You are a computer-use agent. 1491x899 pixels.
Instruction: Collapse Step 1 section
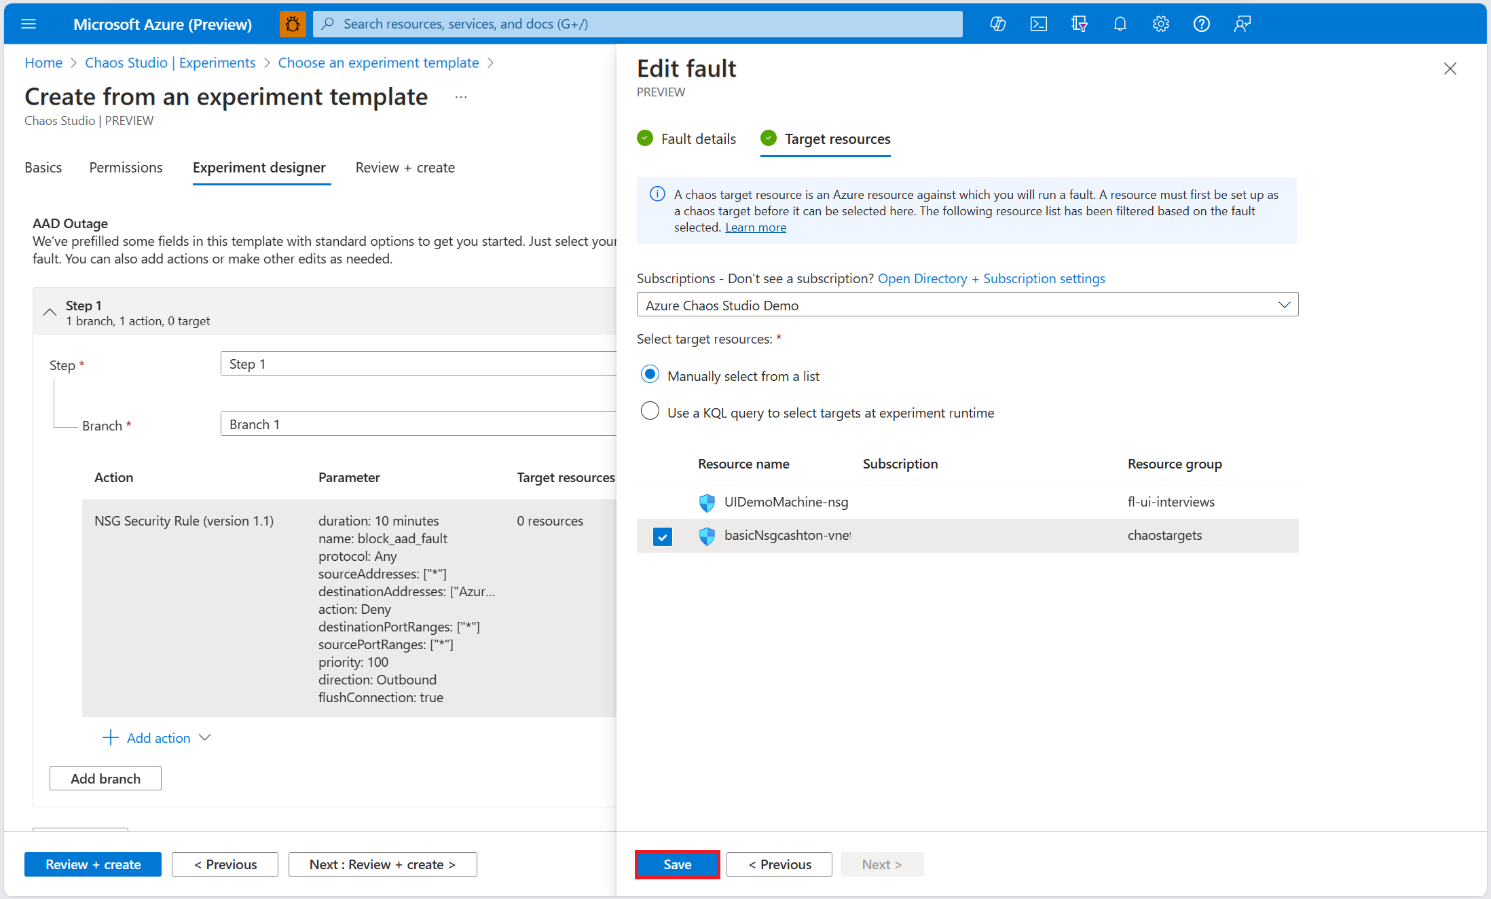click(x=49, y=311)
